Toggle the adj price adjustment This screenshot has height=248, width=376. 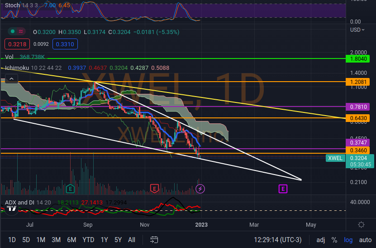[321, 239]
